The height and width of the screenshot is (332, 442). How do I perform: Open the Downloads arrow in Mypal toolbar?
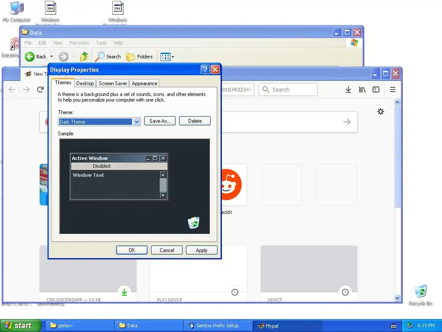(348, 89)
